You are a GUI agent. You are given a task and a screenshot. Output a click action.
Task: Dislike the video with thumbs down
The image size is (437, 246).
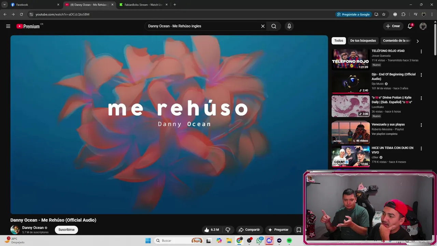pos(228,230)
